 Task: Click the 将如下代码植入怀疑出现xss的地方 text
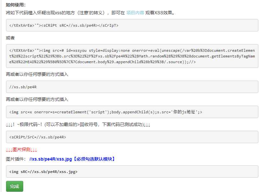point(40,13)
